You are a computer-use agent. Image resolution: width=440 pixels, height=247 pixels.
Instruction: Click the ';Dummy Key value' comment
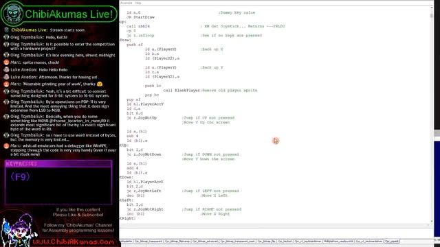[236, 12]
